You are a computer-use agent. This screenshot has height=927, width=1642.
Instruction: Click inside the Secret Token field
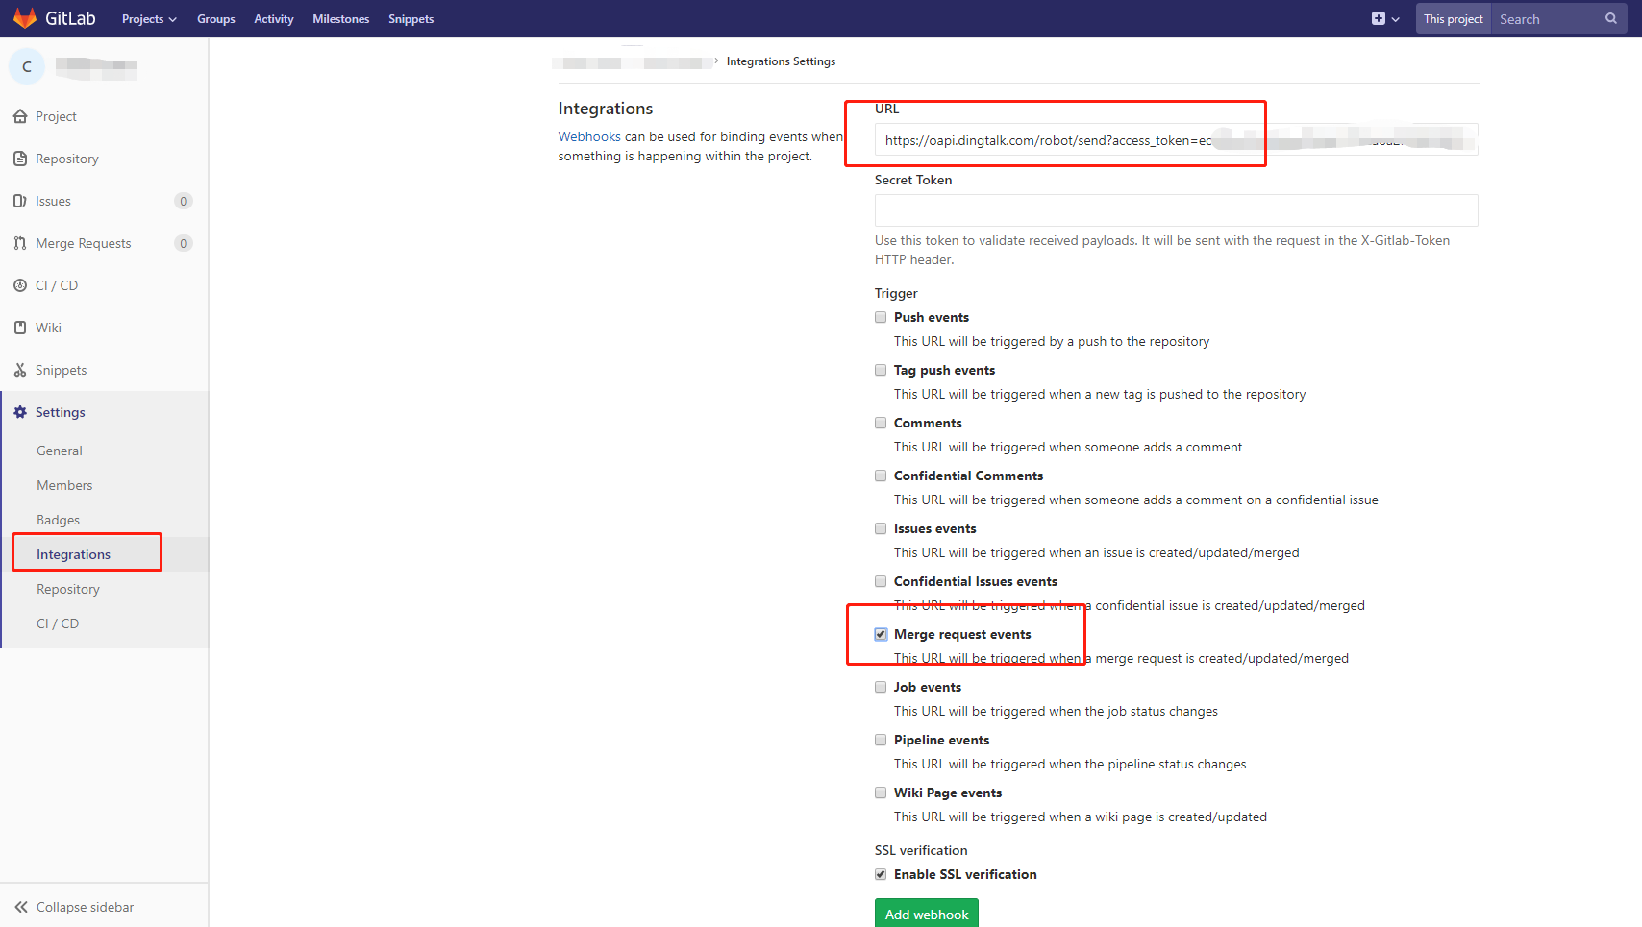tap(1176, 210)
